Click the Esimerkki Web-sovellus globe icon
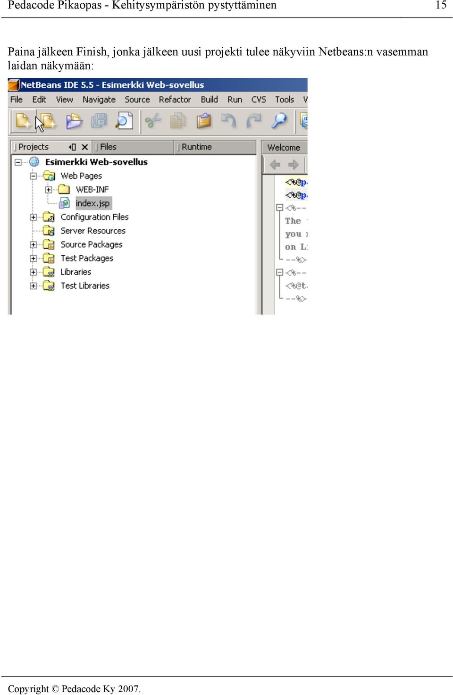Screen dimensions: 453x695 34,162
